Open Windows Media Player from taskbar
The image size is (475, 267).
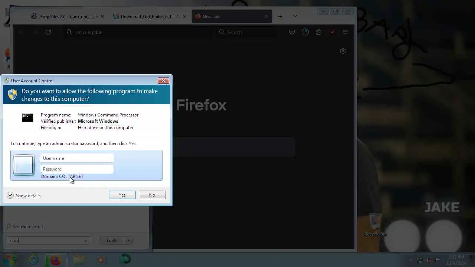[101, 260]
